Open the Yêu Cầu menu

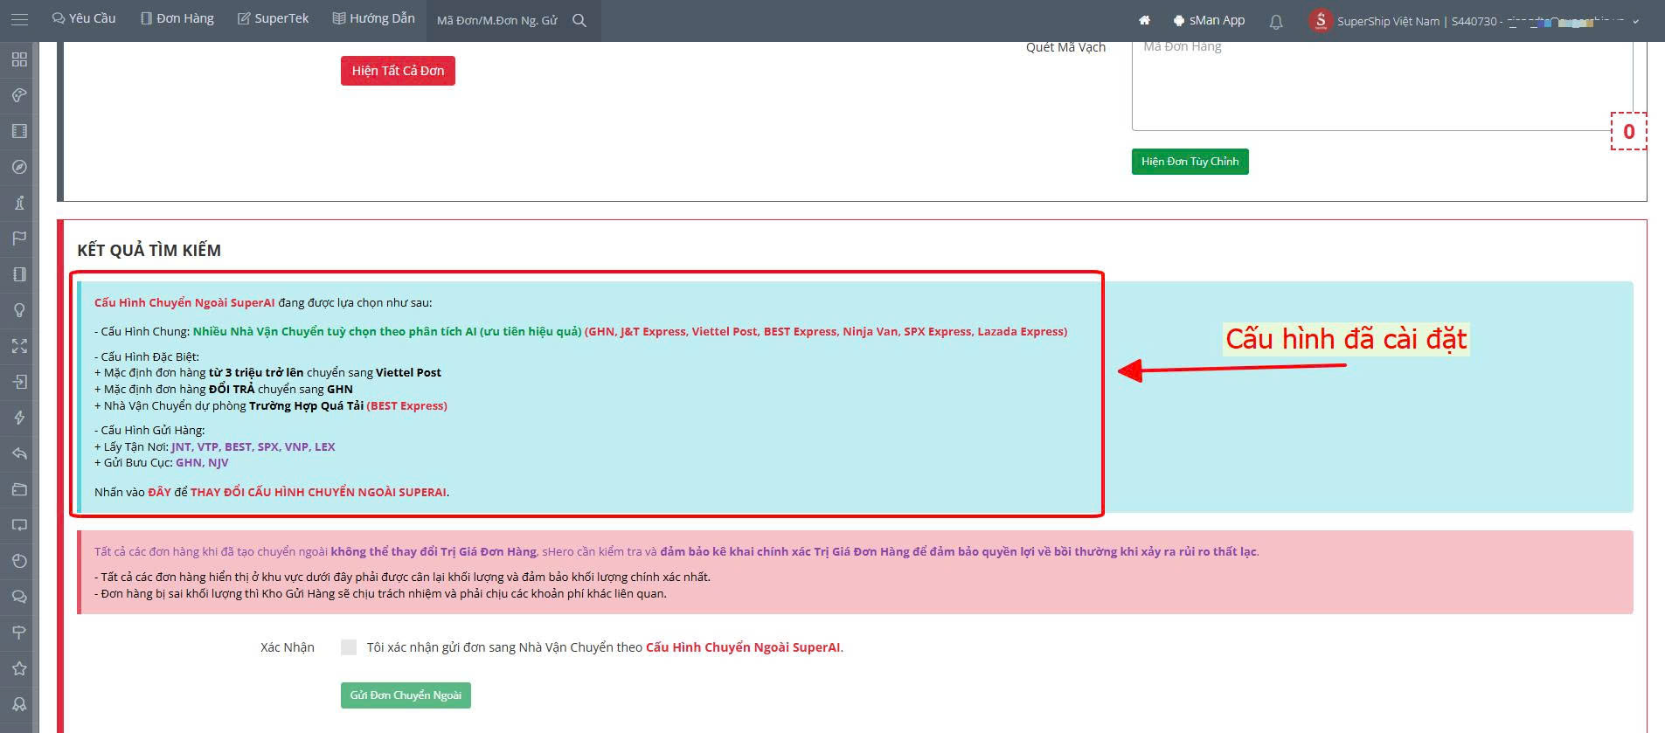coord(84,18)
